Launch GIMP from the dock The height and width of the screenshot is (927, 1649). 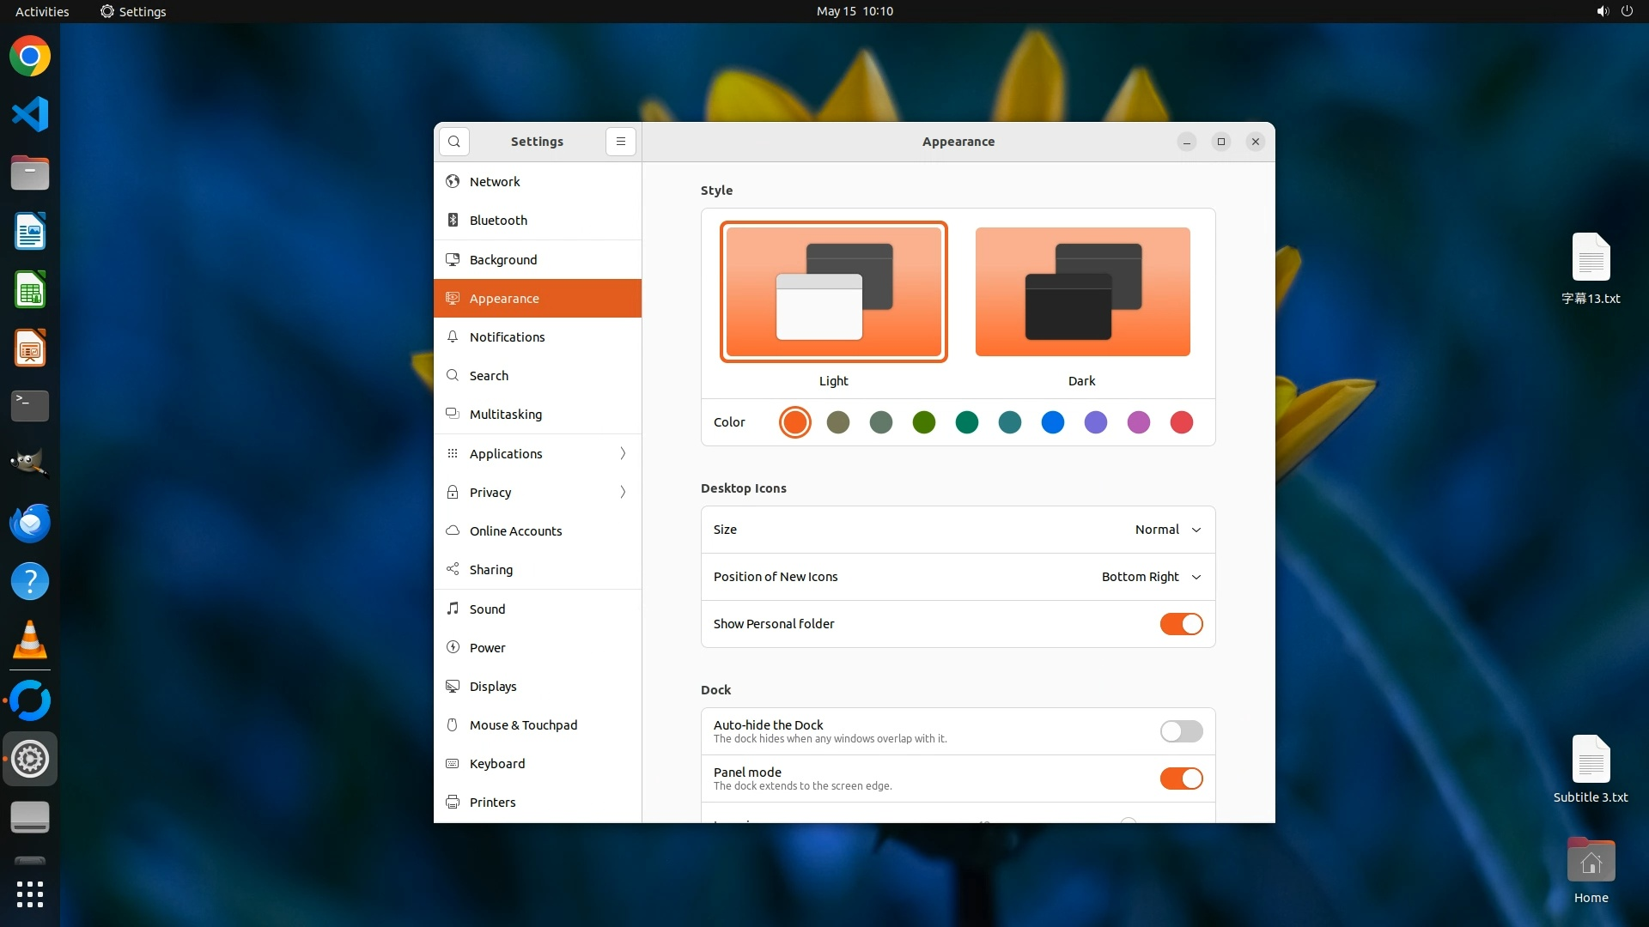pyautogui.click(x=30, y=463)
